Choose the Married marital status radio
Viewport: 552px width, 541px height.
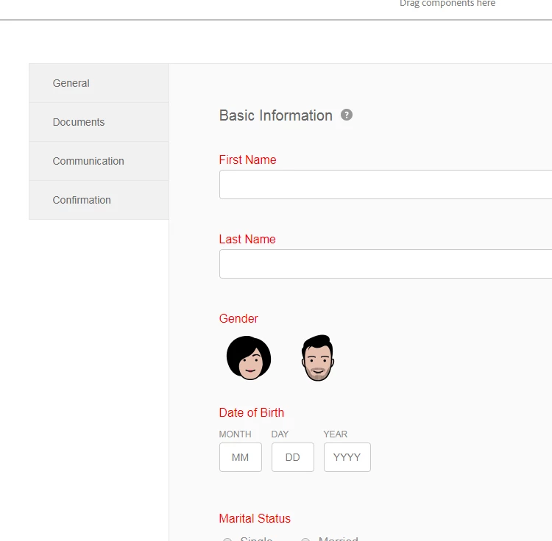(x=305, y=540)
